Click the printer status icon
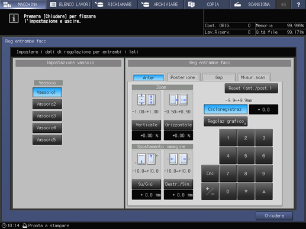306x229 pixels. point(25,225)
